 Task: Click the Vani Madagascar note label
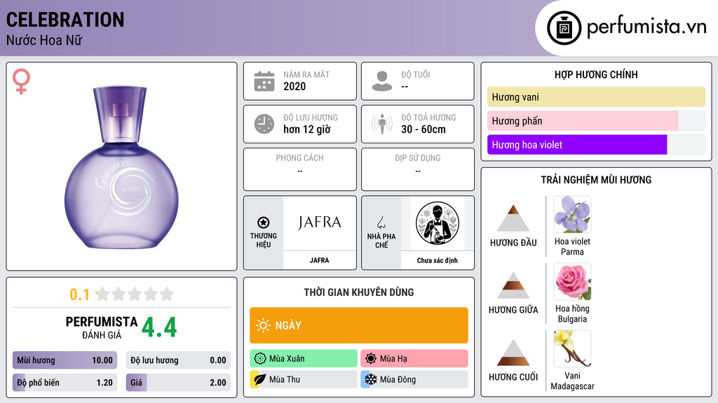click(x=572, y=381)
